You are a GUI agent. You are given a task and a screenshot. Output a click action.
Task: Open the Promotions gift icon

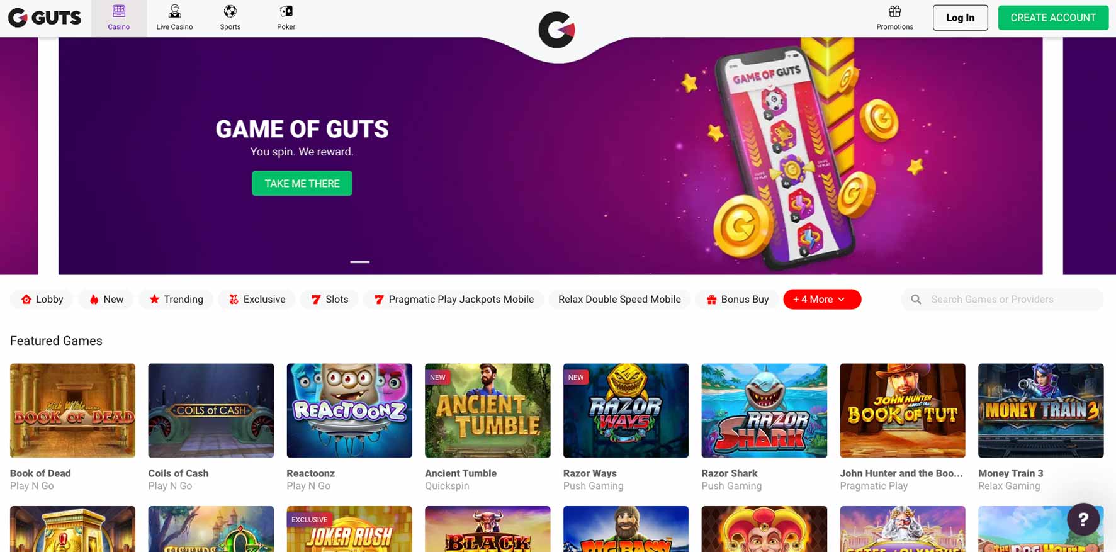click(894, 11)
